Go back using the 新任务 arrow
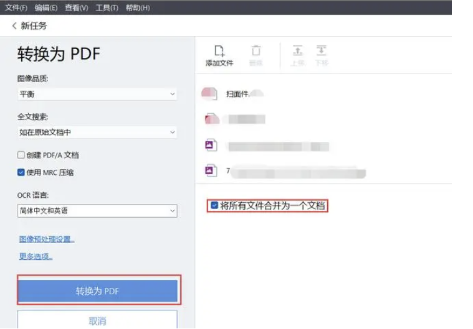 tap(14, 26)
